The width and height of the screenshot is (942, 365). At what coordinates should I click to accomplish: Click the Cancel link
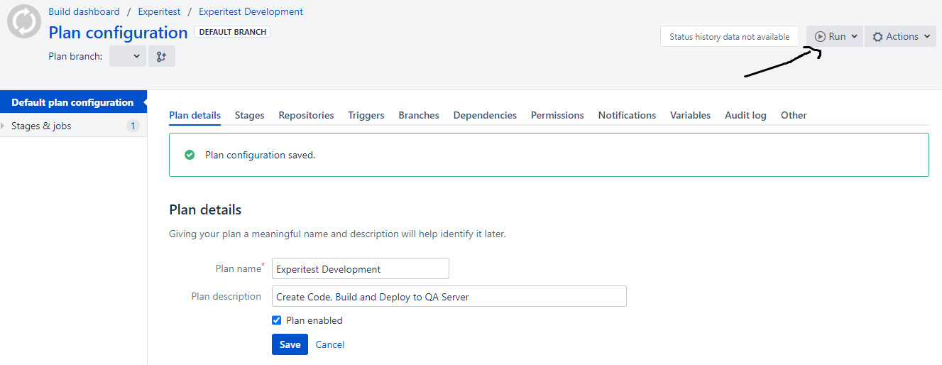click(x=330, y=344)
